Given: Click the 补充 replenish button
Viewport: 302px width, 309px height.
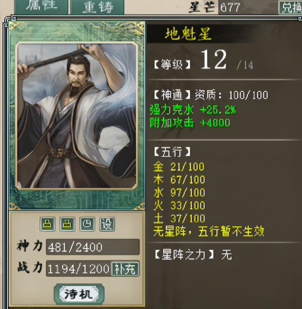Looking at the screenshot, I should [x=125, y=269].
